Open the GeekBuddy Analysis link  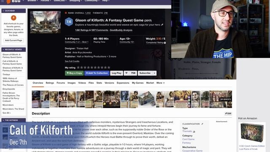pyautogui.click(x=121, y=30)
